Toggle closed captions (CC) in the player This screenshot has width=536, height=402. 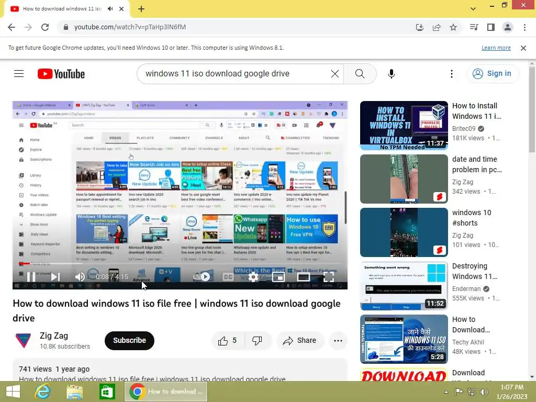click(x=228, y=276)
